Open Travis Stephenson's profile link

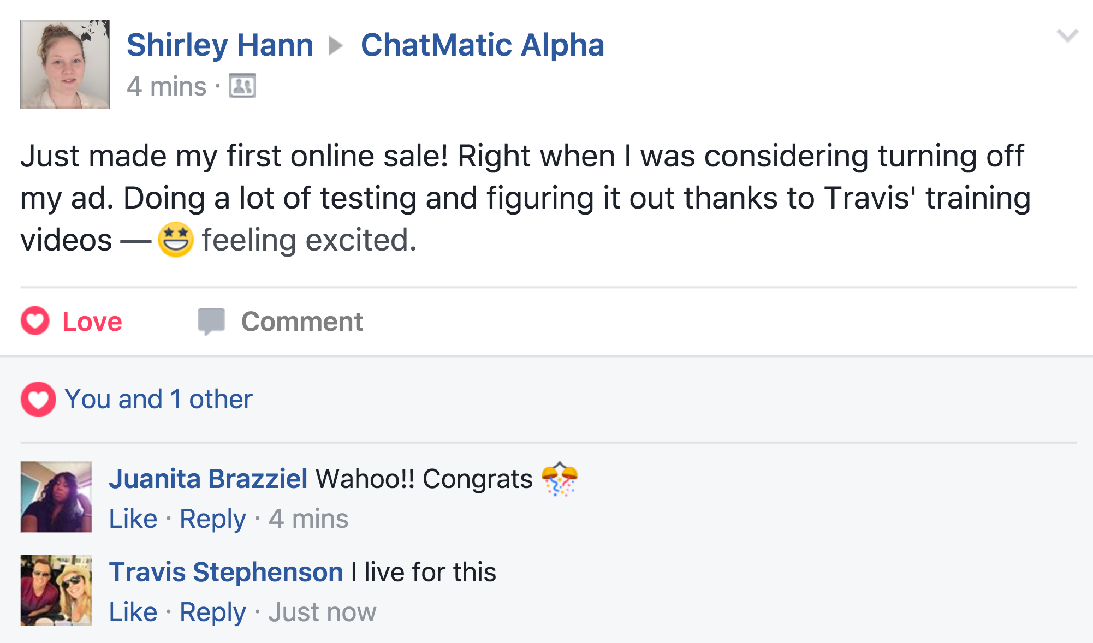click(x=226, y=572)
